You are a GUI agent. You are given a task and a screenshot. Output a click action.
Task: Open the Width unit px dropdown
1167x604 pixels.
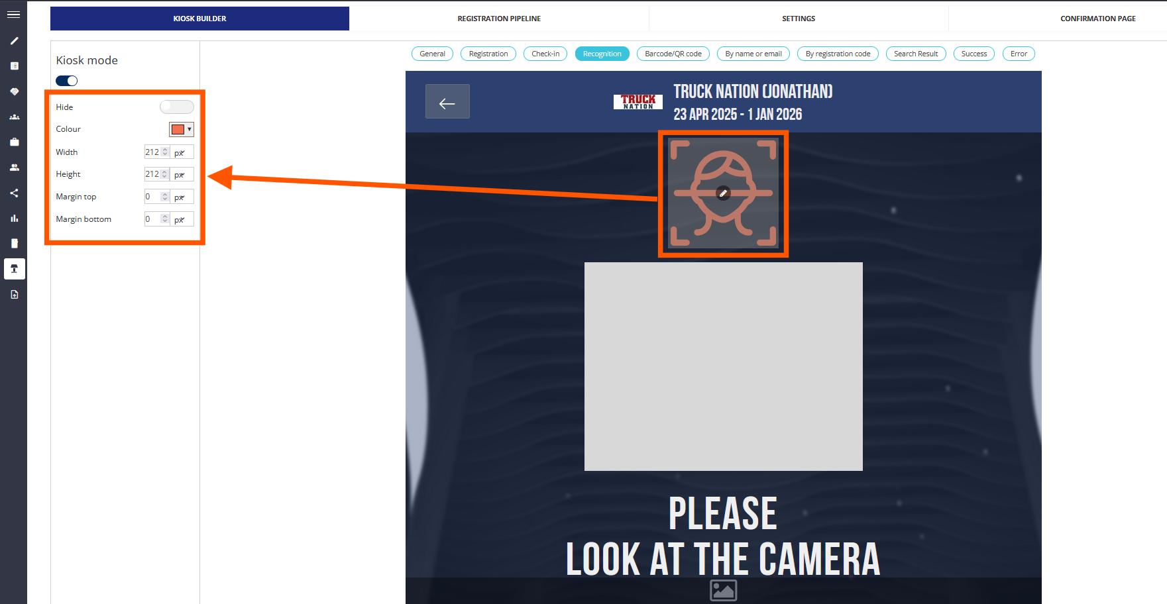tap(182, 152)
